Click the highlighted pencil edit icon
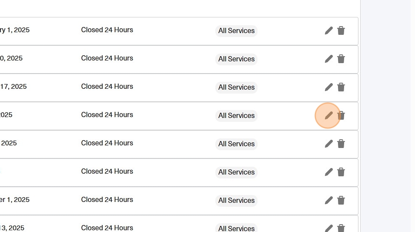 pyautogui.click(x=328, y=115)
